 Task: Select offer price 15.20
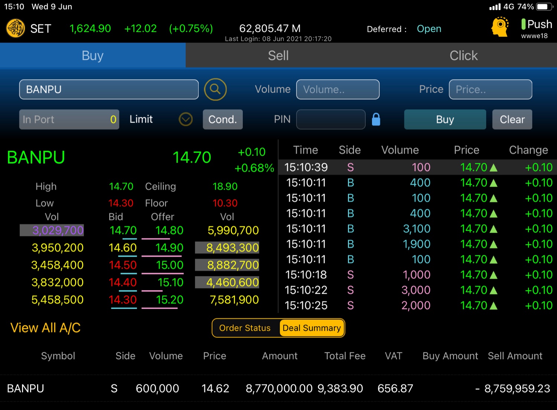[x=170, y=300]
